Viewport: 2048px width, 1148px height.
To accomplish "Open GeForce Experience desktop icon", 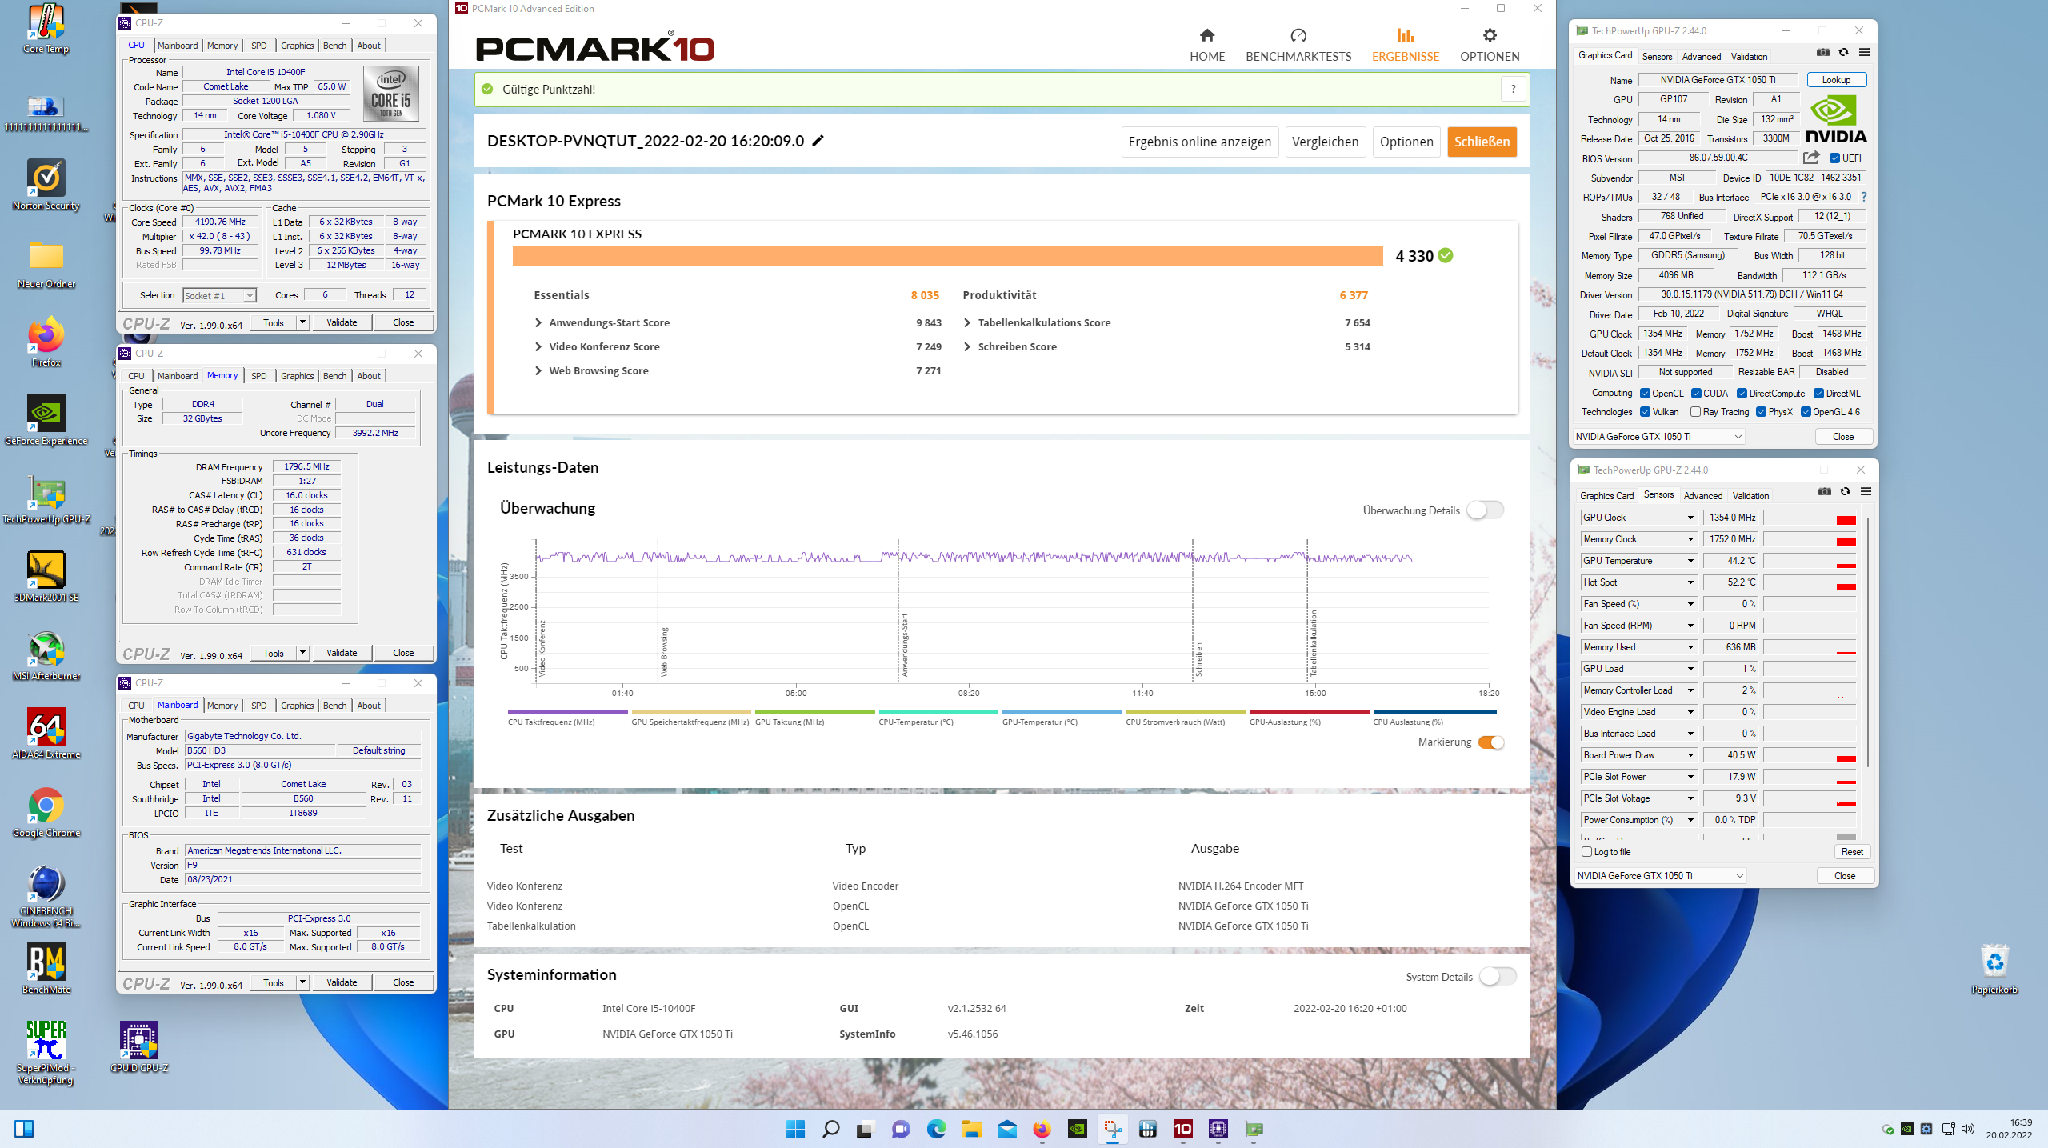I will pyautogui.click(x=46, y=421).
